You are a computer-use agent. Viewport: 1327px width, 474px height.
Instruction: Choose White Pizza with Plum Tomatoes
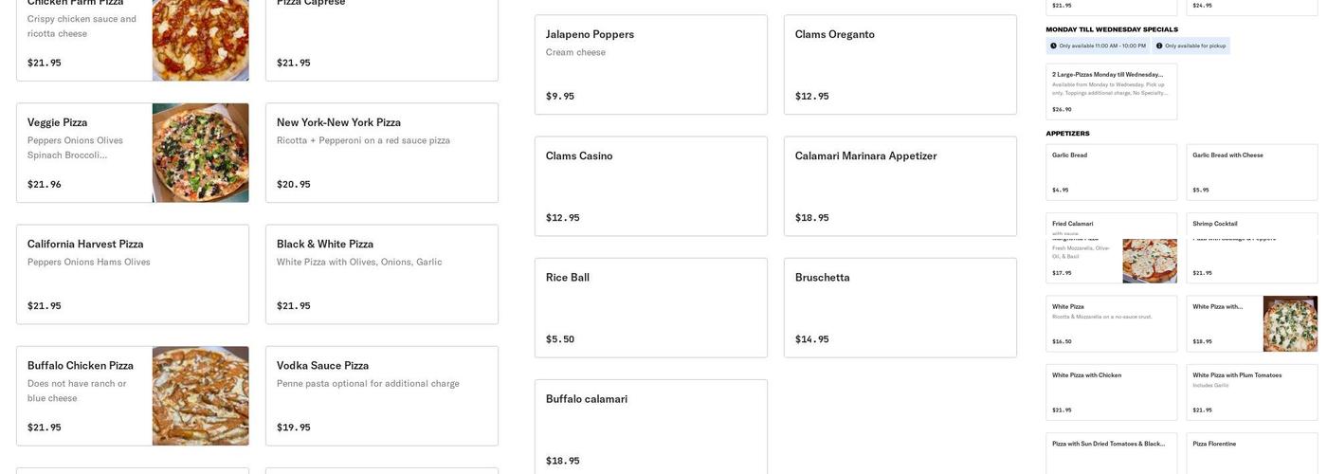1251,392
